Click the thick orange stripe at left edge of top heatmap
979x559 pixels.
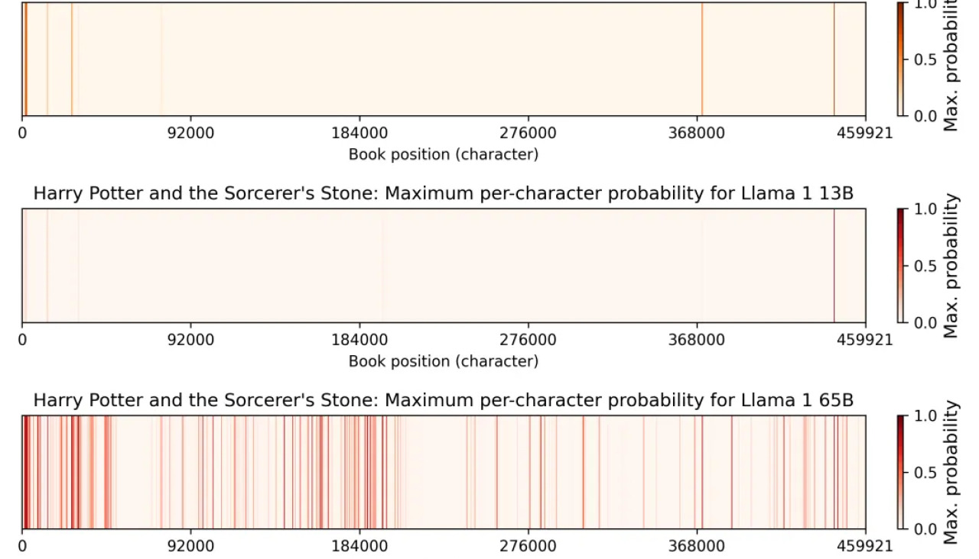[x=25, y=60]
